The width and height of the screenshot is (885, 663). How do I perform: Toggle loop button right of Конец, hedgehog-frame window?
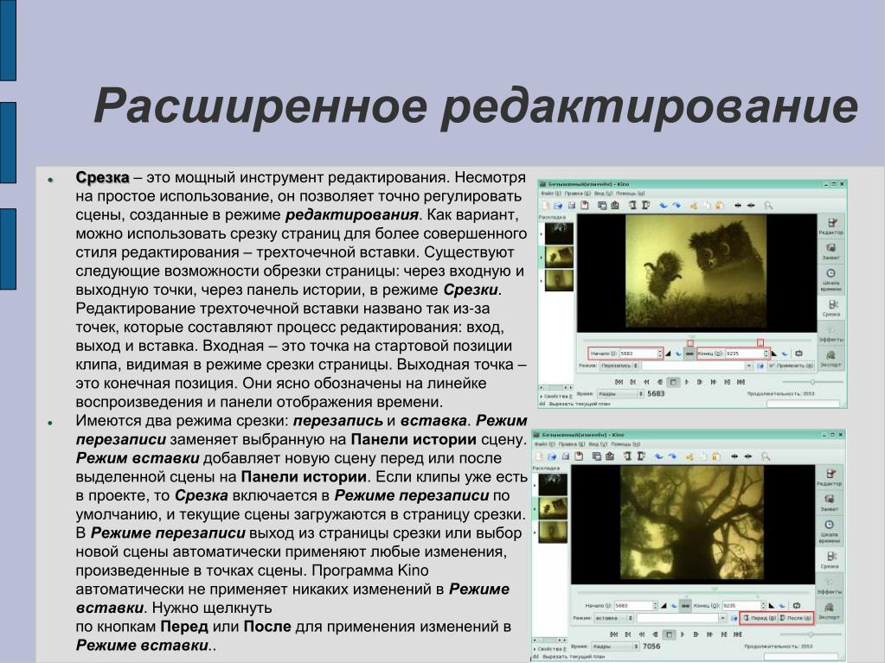click(798, 354)
